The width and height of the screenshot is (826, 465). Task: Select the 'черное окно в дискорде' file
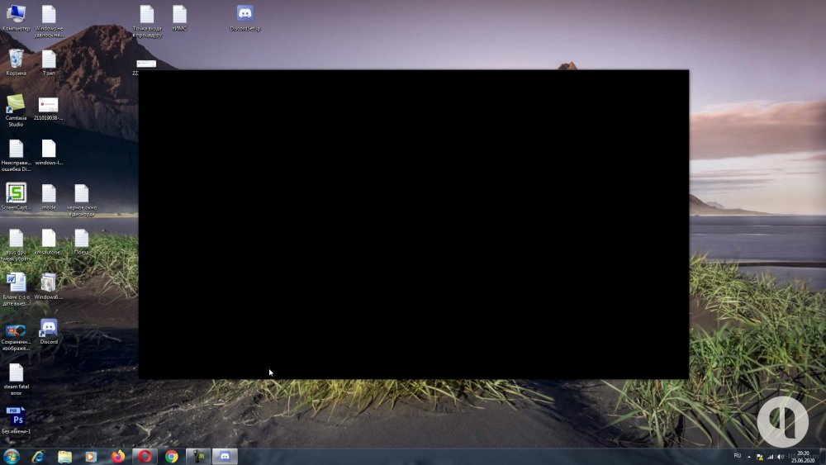point(81,194)
